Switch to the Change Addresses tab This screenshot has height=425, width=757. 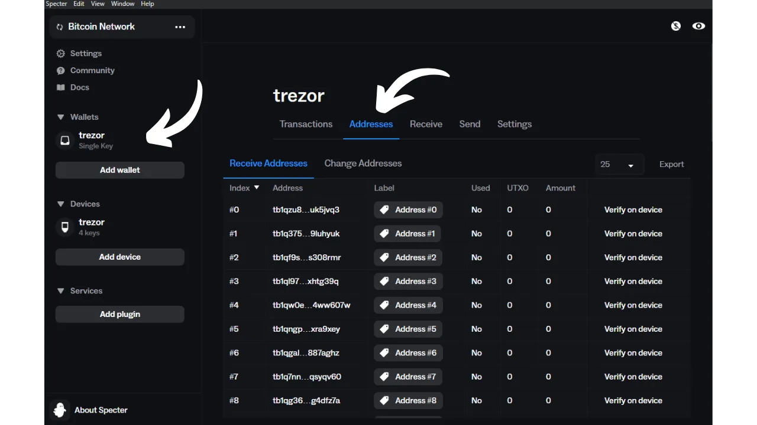(x=363, y=164)
